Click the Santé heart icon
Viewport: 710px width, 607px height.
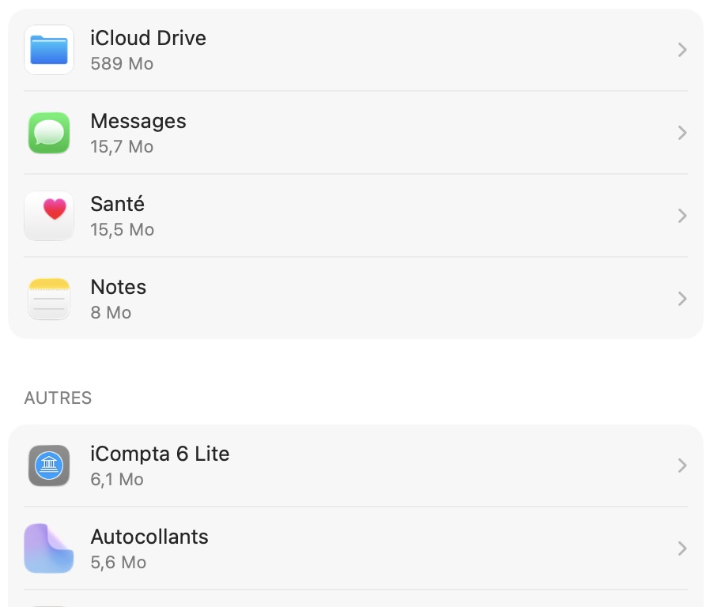(49, 216)
